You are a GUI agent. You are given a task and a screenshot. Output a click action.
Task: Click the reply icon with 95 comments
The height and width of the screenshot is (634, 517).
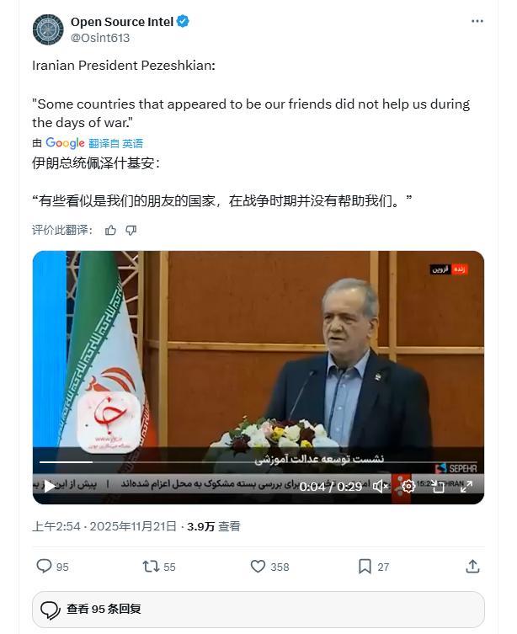click(44, 566)
